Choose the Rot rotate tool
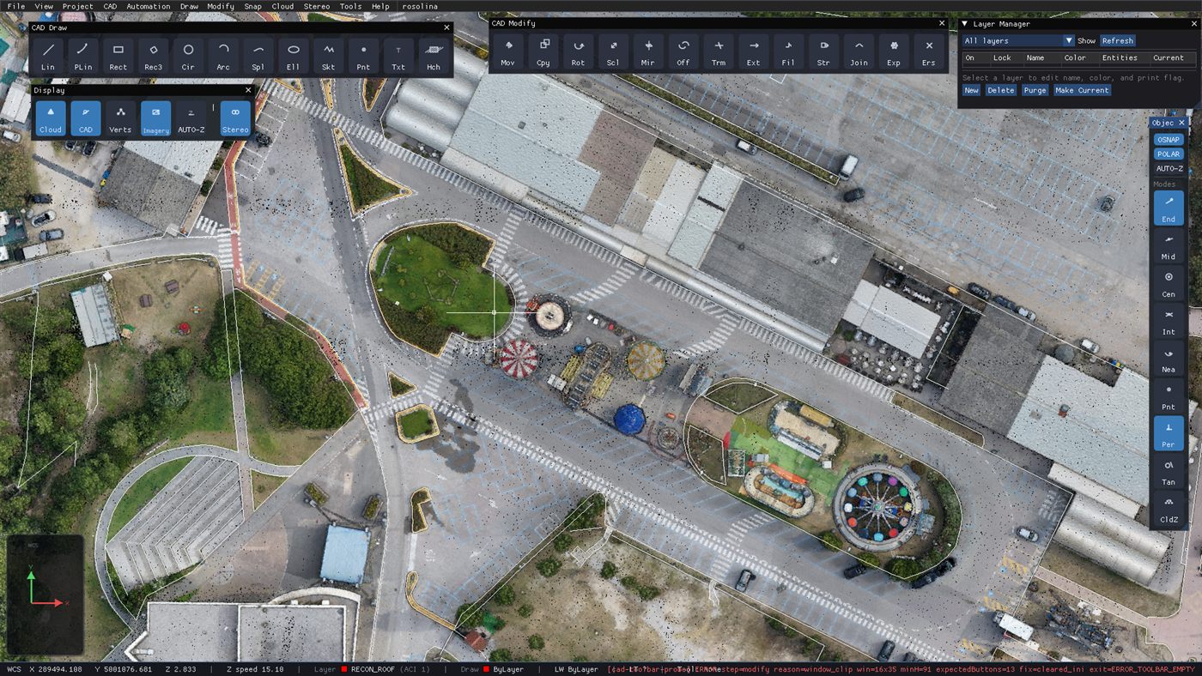Image resolution: width=1202 pixels, height=676 pixels. 579,51
